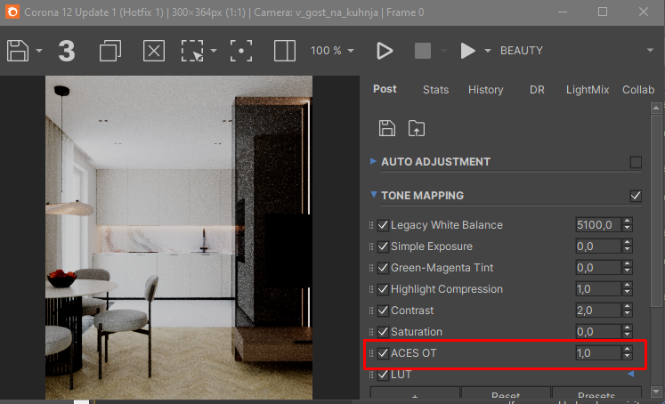
Task: Stop the render with the square button
Action: coord(422,51)
